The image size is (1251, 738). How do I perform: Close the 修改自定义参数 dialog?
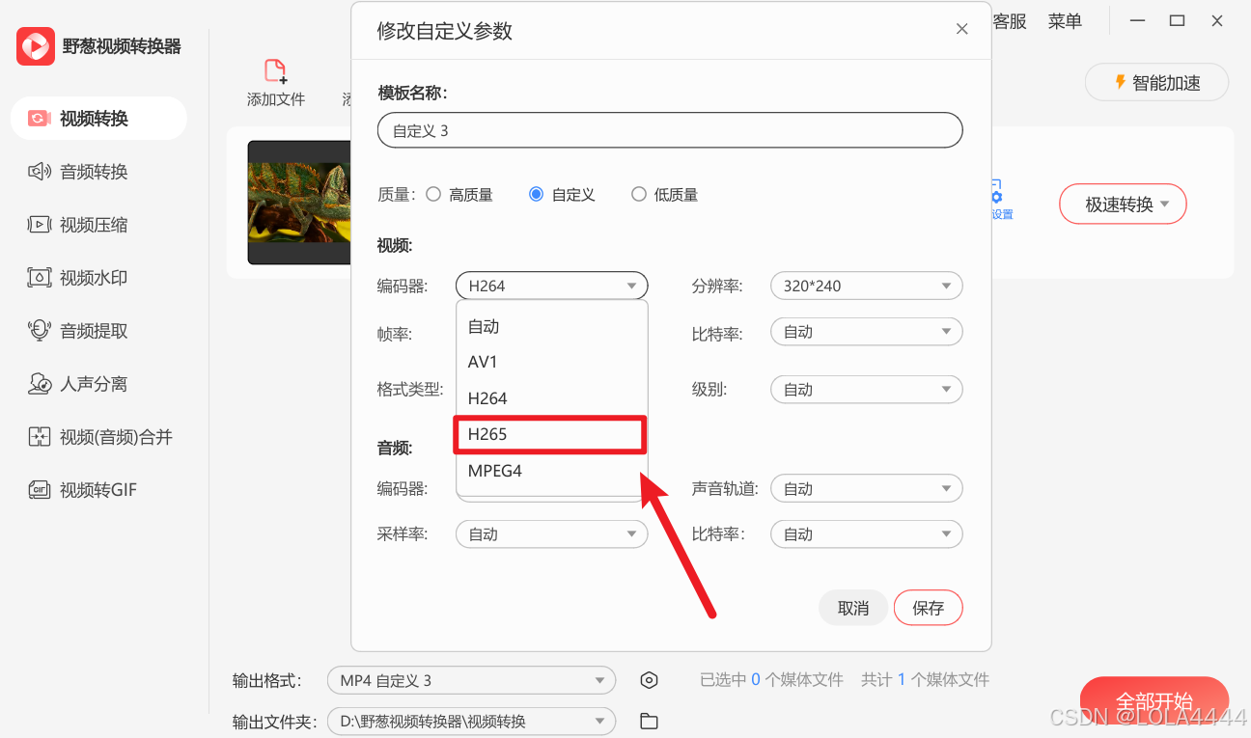961,30
